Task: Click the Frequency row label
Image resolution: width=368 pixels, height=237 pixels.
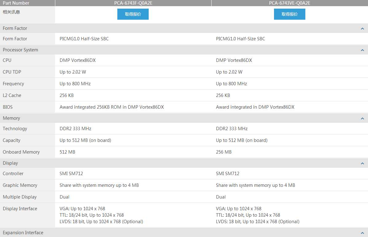Action: (x=14, y=84)
